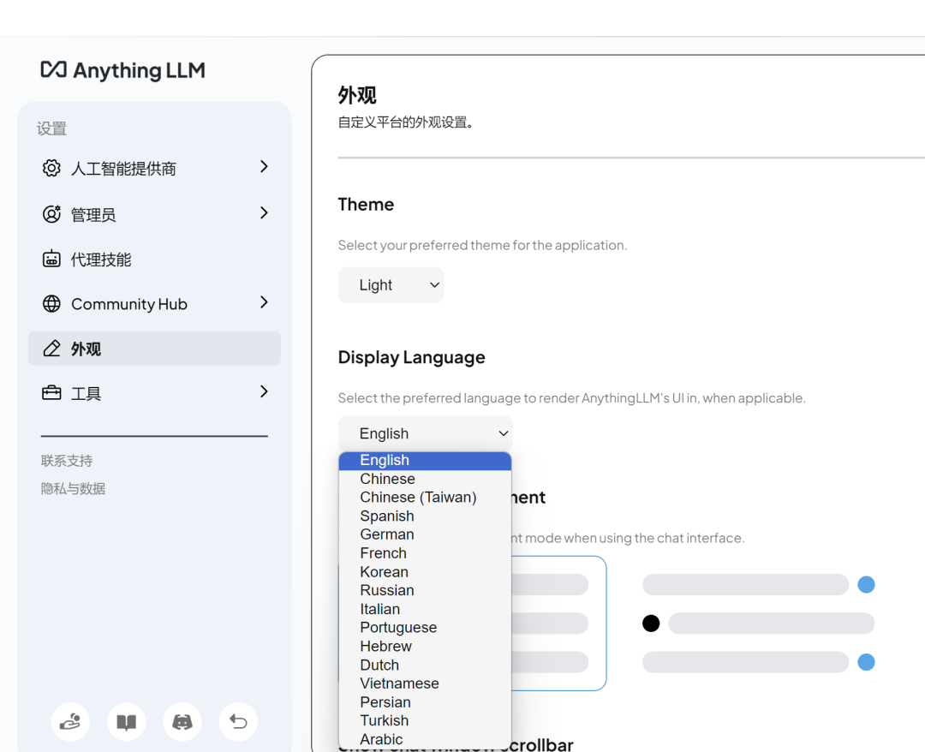Select Portuguese language option
925x752 pixels.
(425, 628)
